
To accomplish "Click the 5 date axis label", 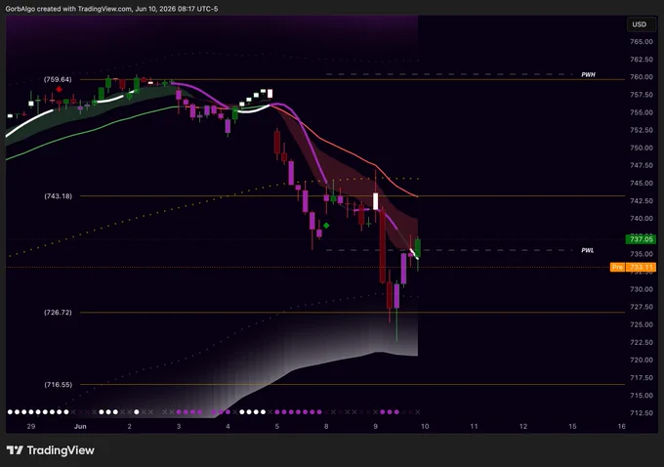I will pos(277,426).
